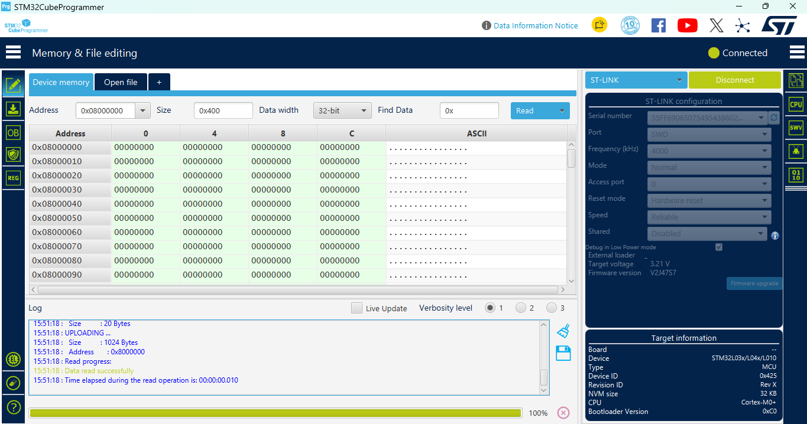Select verbosity level 3
The height and width of the screenshot is (424, 807).
point(552,308)
